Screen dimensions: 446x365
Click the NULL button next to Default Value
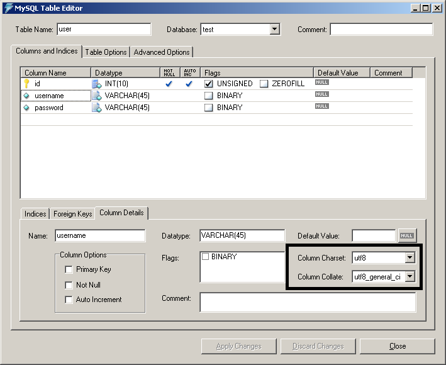407,235
